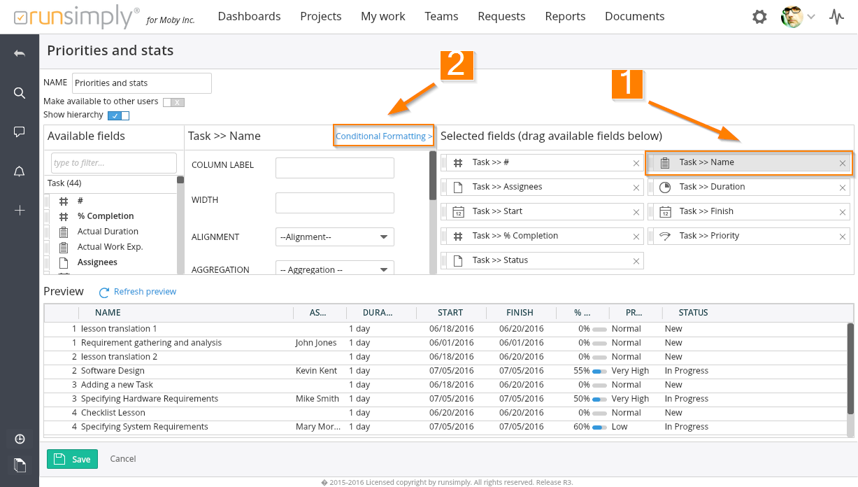Open the Alignment dropdown
Viewport: 858px width, 487px height.
click(x=334, y=237)
